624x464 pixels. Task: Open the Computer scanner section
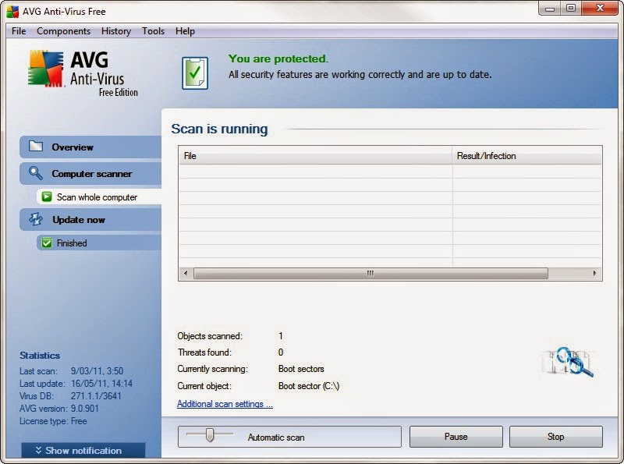(x=90, y=173)
